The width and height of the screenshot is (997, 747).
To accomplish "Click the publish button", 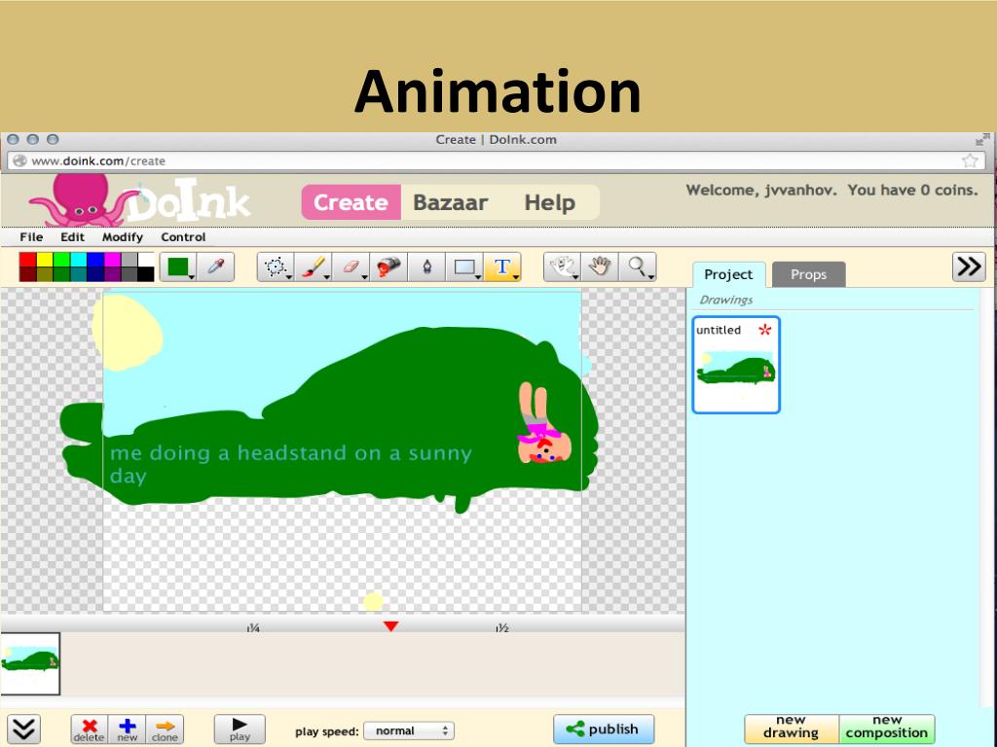I will [604, 729].
